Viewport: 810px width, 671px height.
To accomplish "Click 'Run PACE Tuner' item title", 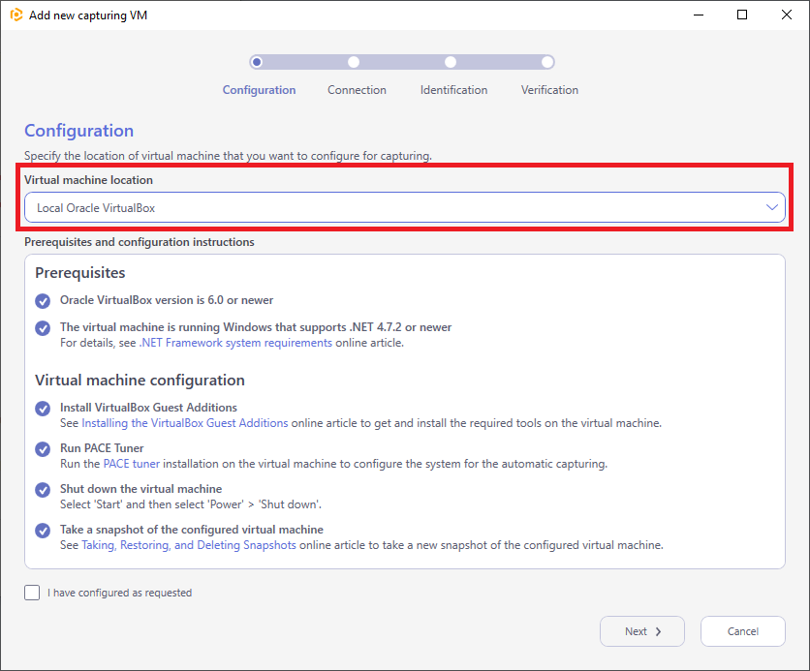I will (102, 448).
